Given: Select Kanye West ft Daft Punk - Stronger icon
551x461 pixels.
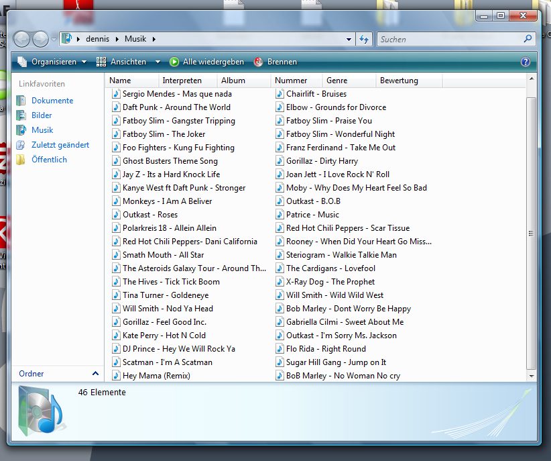Looking at the screenshot, I should pyautogui.click(x=116, y=188).
